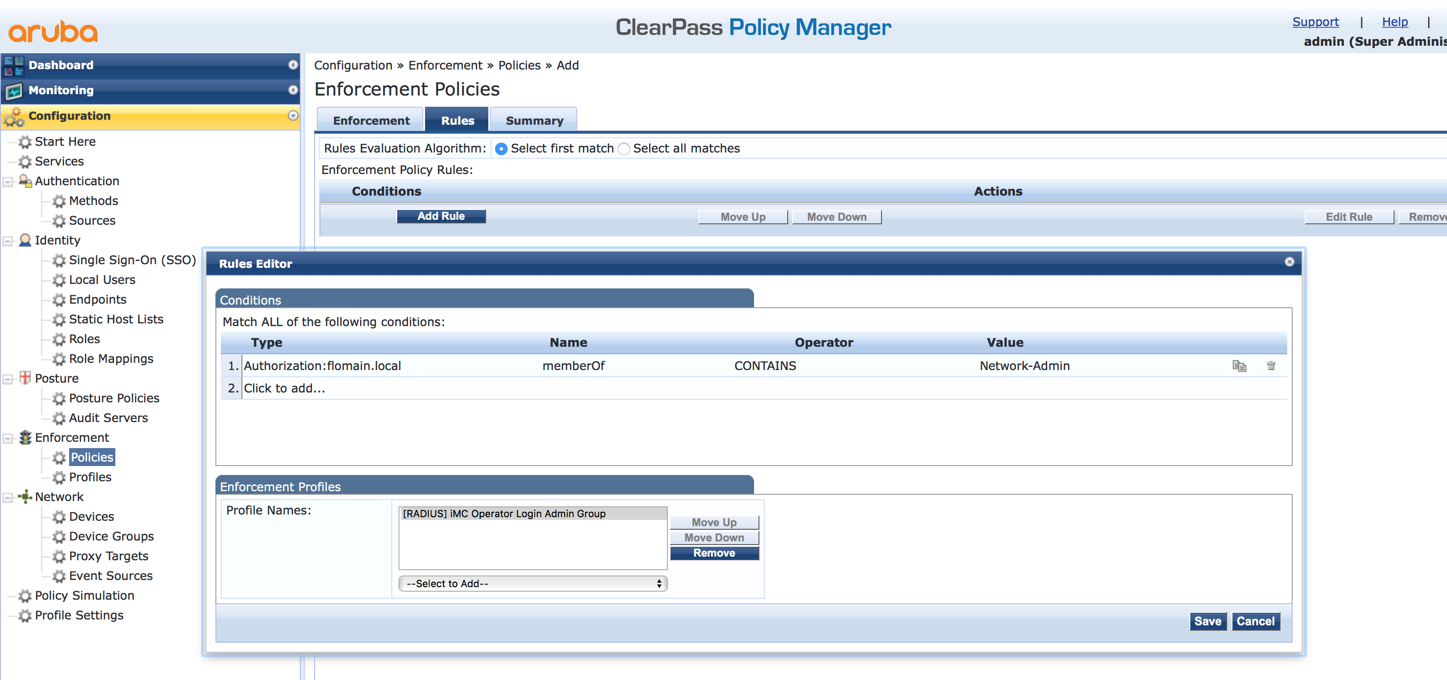
Task: Collapse the Network tree branch
Action: coord(7,497)
